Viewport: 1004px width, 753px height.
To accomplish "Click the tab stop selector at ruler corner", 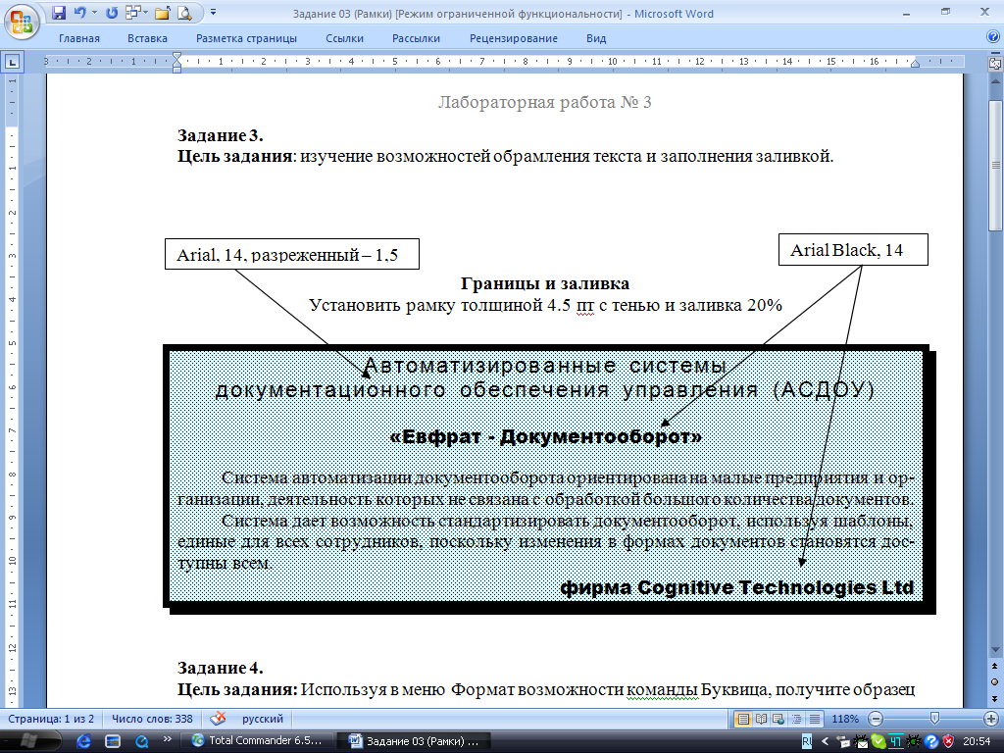I will (x=12, y=62).
